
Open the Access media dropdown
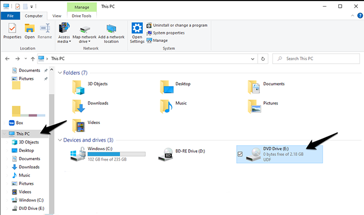[x=64, y=33]
